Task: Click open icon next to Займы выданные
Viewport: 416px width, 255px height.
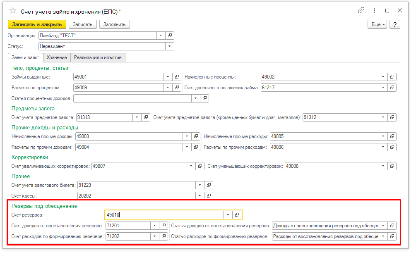Action: pos(177,77)
